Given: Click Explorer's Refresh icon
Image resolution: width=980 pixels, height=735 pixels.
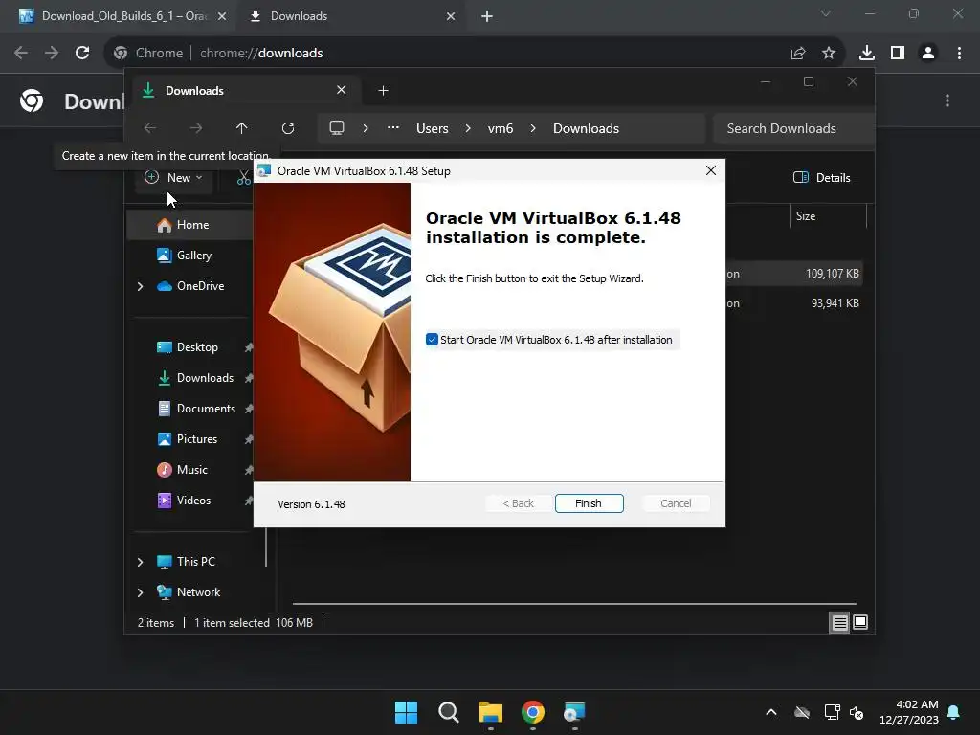Looking at the screenshot, I should [x=287, y=128].
